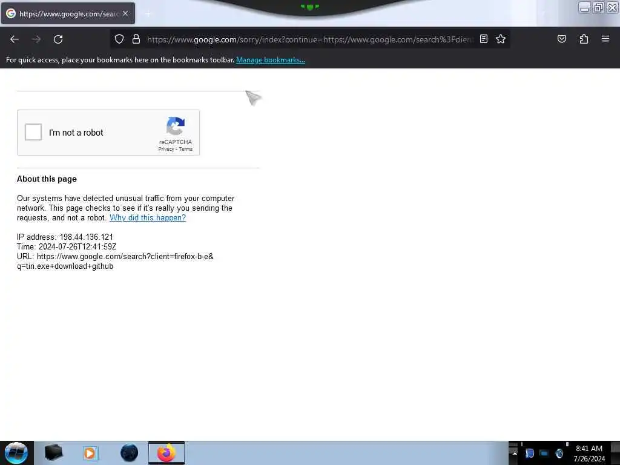
Task: Open the Windows Start orb
Action: [x=16, y=453]
